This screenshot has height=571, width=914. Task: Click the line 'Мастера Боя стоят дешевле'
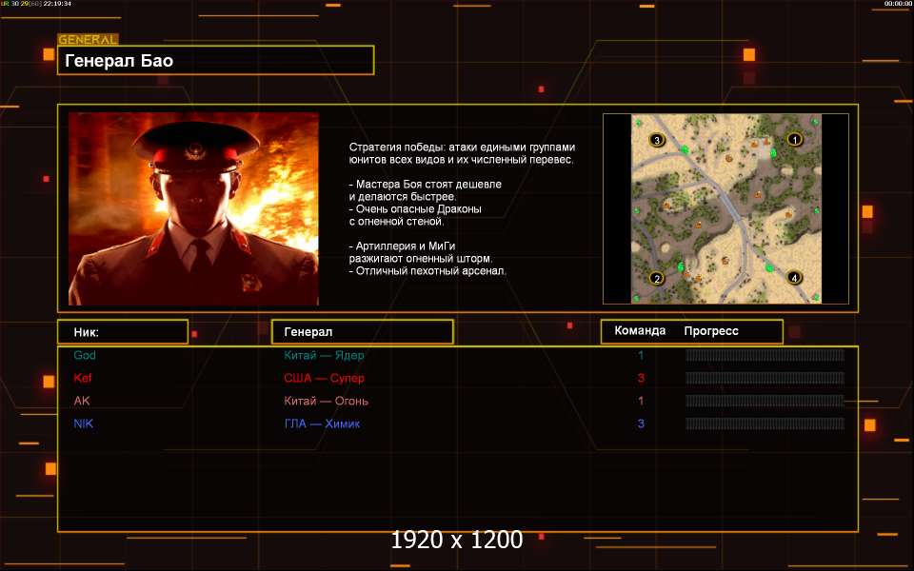click(426, 184)
